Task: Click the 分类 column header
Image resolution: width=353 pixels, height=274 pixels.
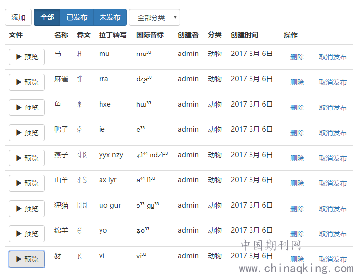Action: click(x=215, y=35)
